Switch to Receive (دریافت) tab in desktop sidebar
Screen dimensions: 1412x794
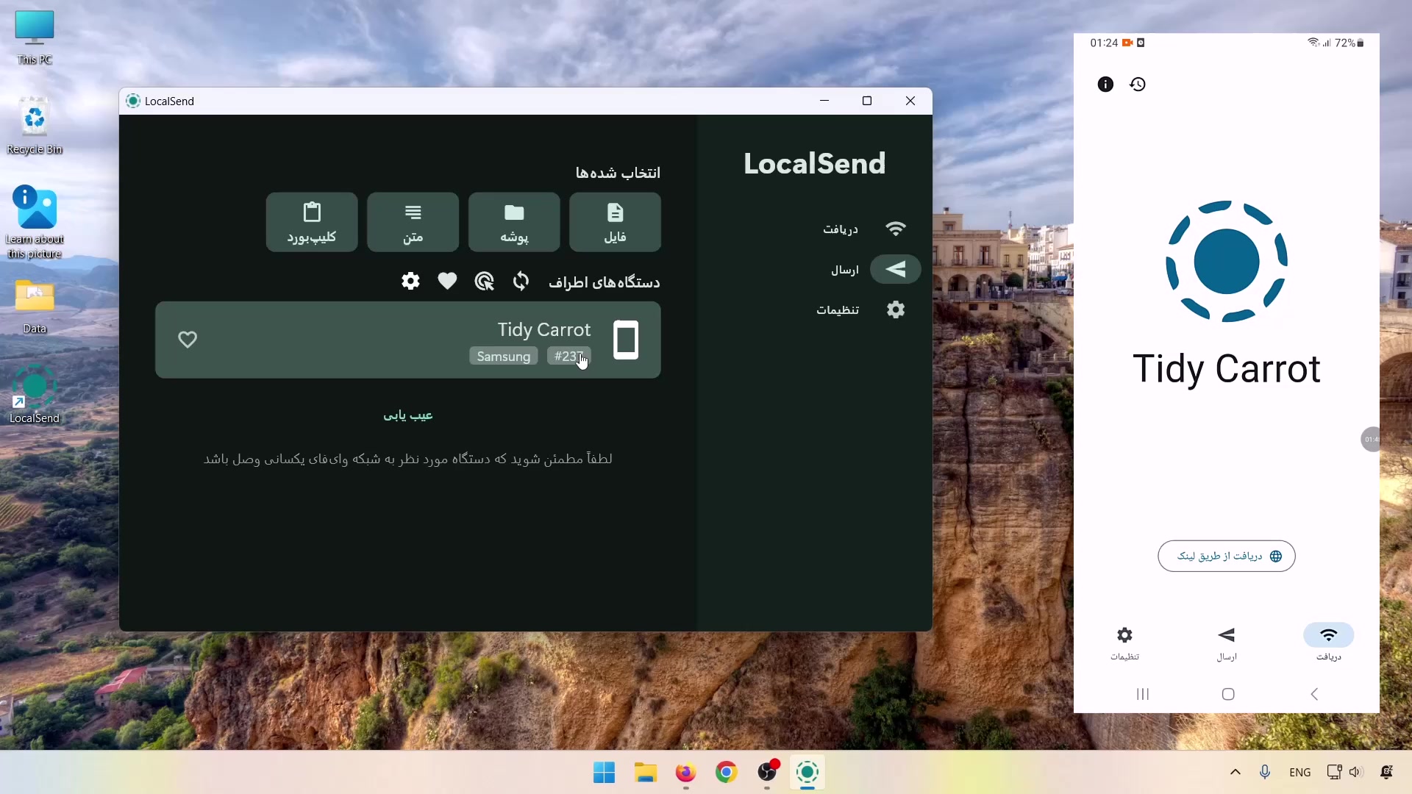[x=864, y=229]
